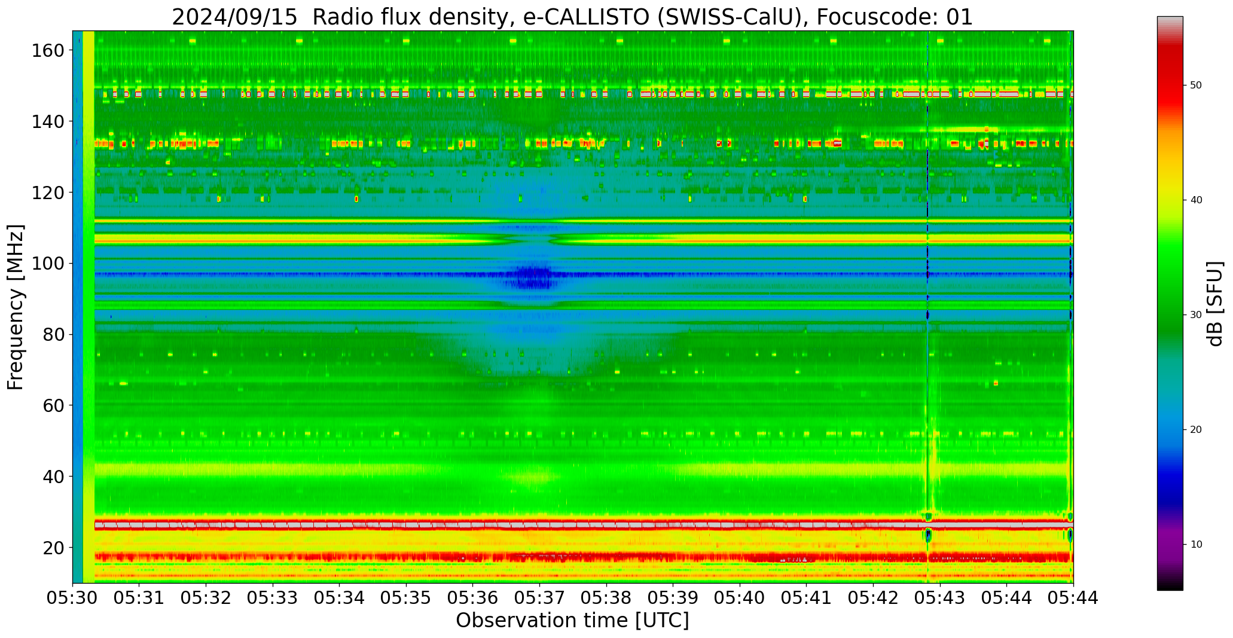Image resolution: width=1233 pixels, height=638 pixels.
Task: Click the 05:38 time tick label
Action: pos(606,598)
